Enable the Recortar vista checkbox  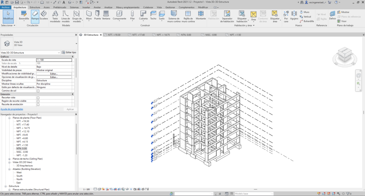38,98
